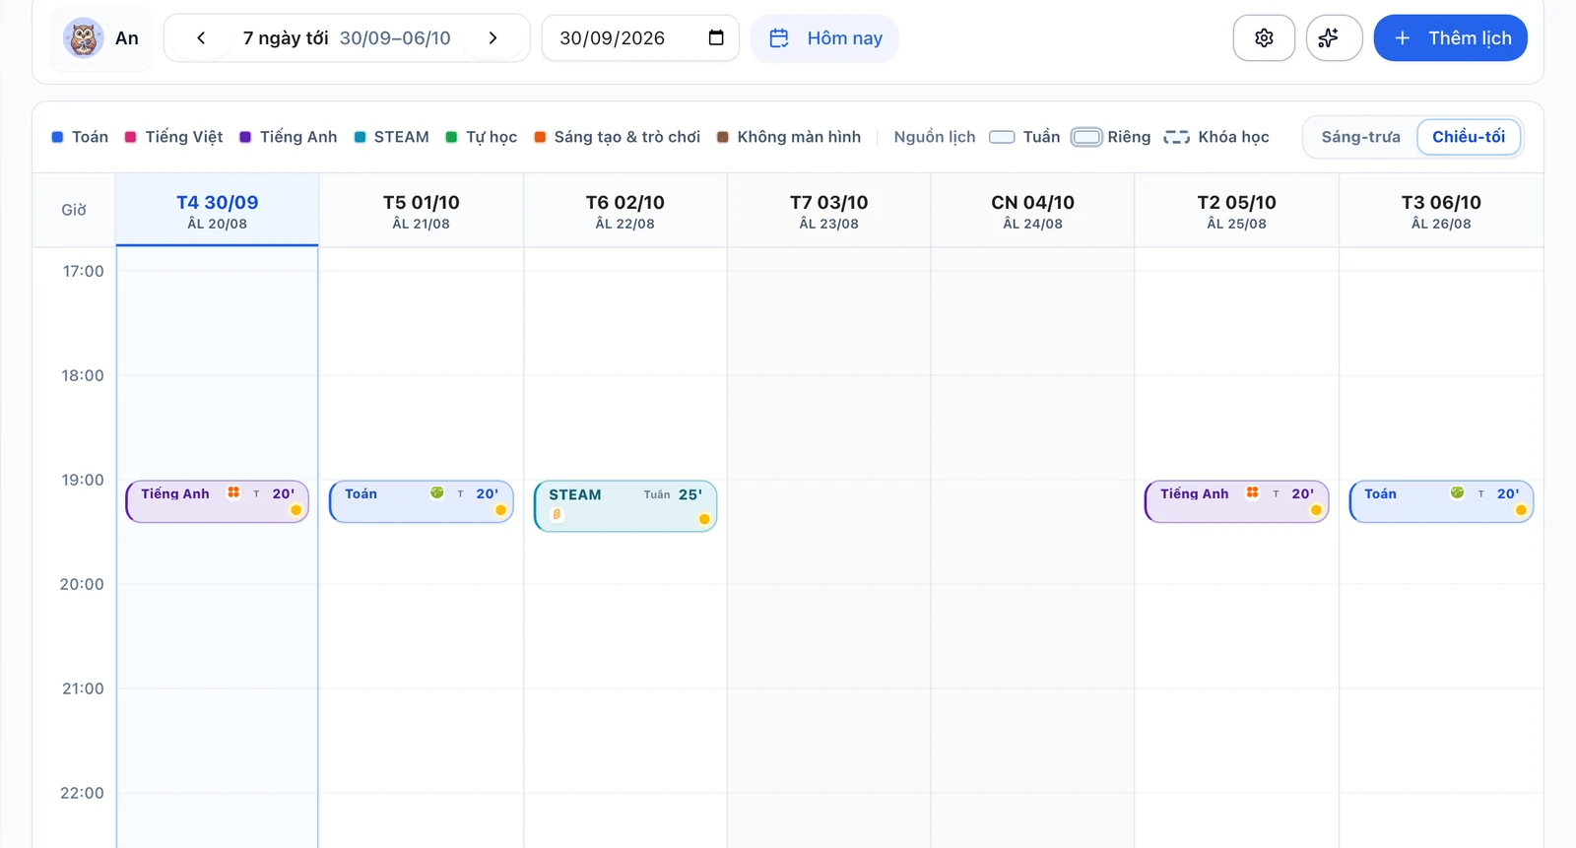Toggle the Tiếng Việt subject filter
The image size is (1576, 848).
173,137
